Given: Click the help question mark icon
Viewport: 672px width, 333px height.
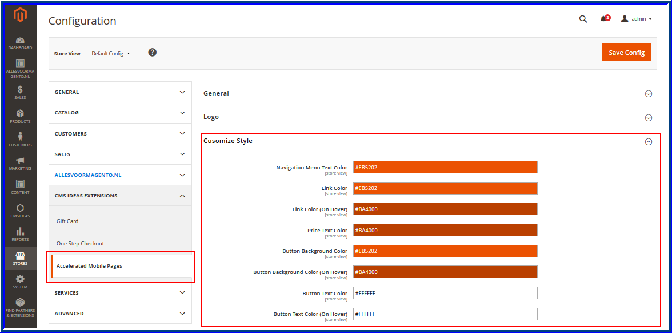Looking at the screenshot, I should [152, 52].
